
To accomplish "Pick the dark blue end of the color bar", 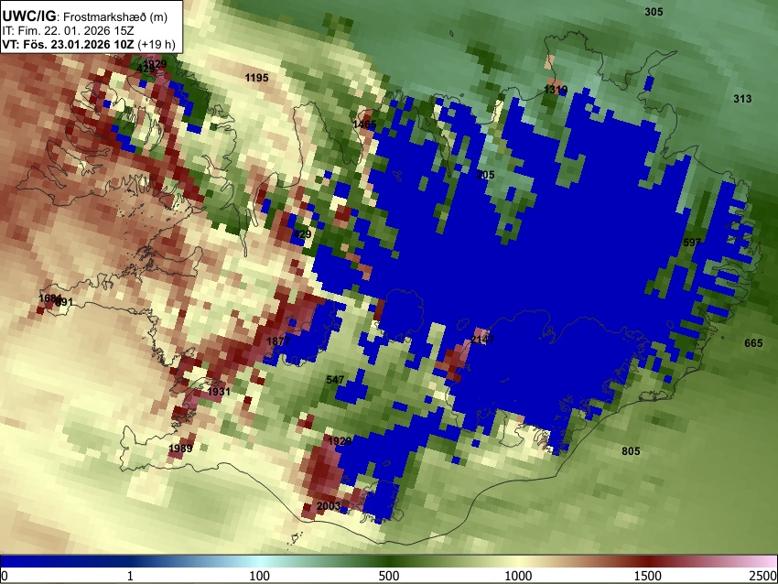I will [x=30, y=561].
